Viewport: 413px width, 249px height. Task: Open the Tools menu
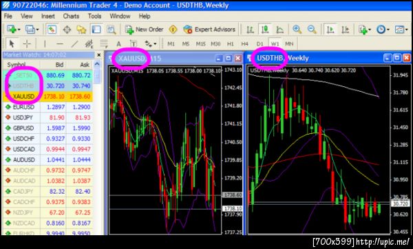pyautogui.click(x=94, y=17)
